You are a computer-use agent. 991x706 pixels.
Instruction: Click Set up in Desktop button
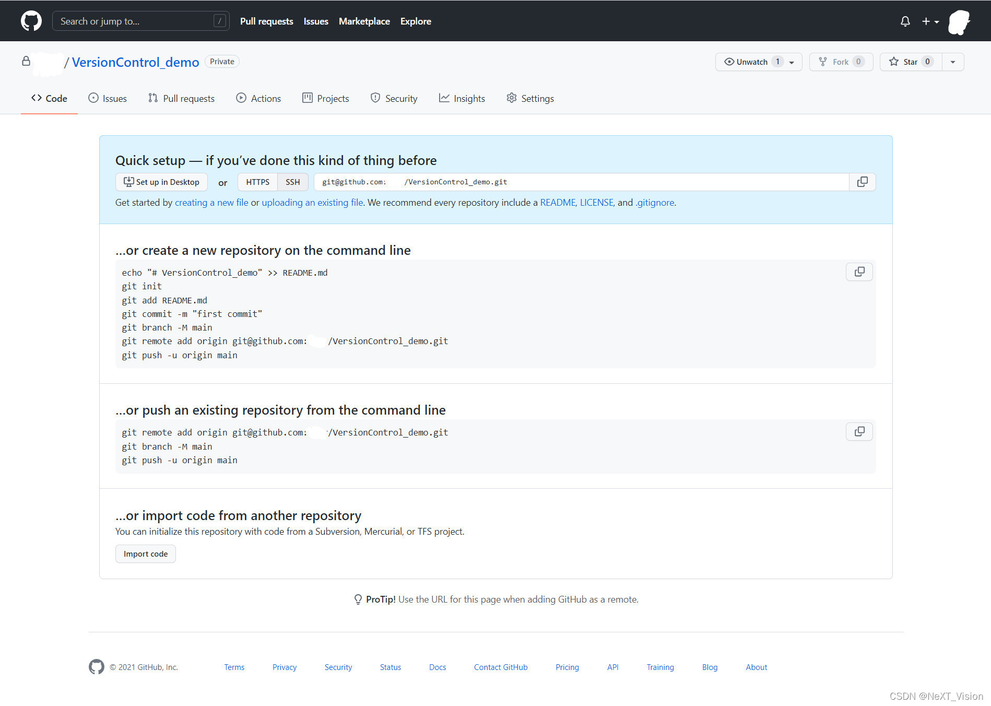click(x=161, y=182)
